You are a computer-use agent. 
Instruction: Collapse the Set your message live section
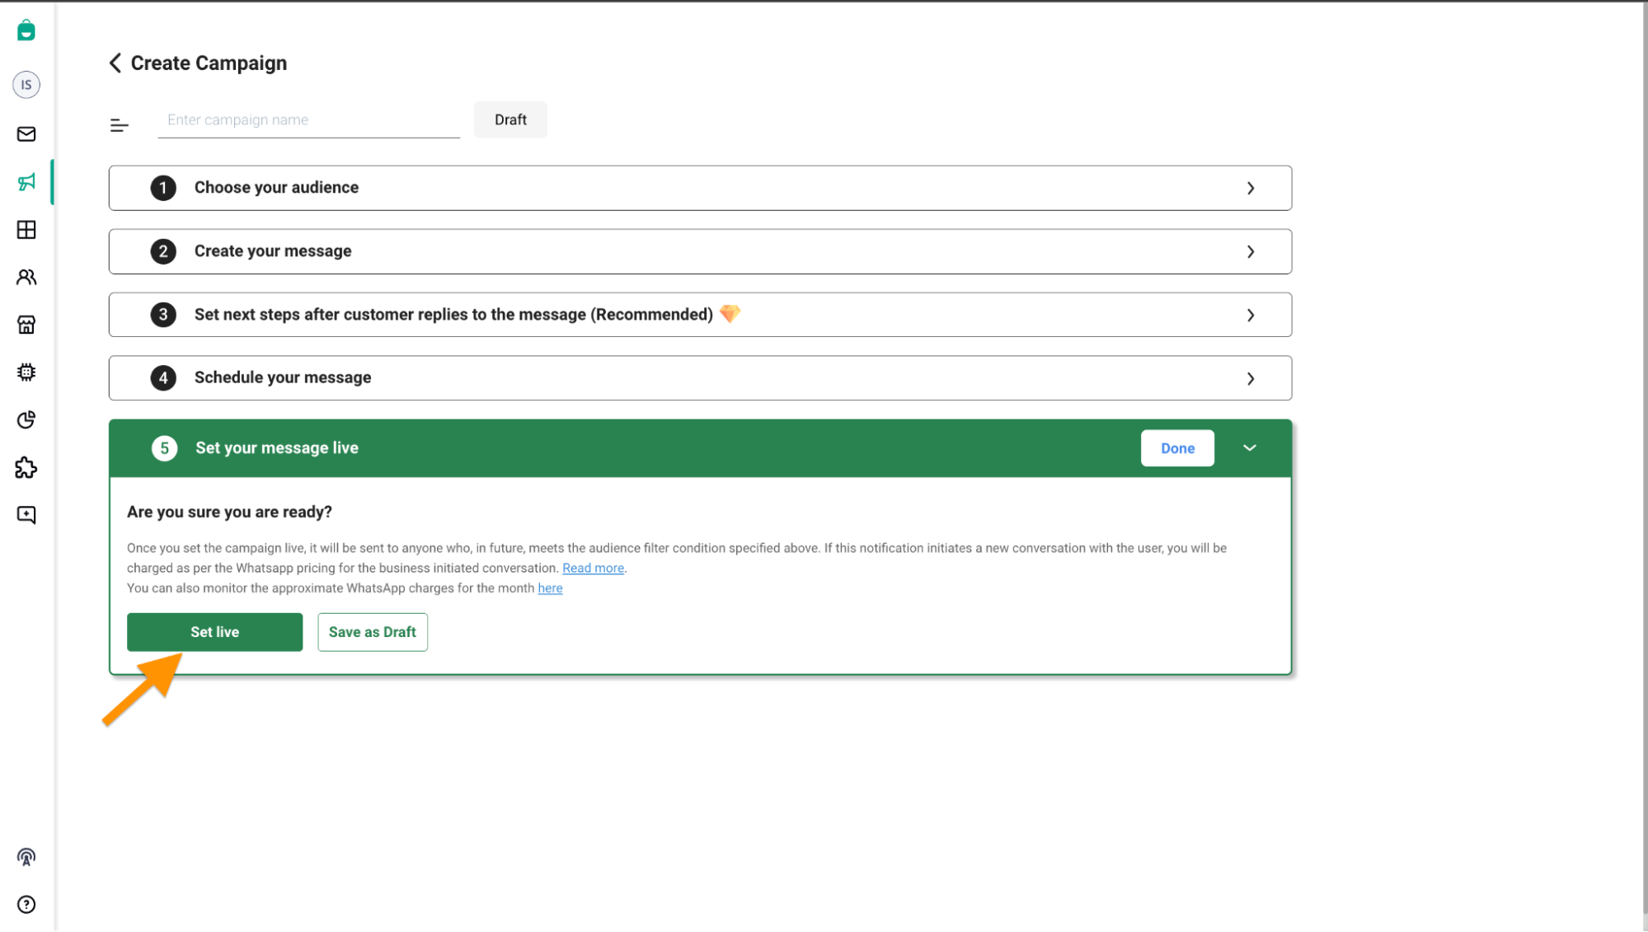pyautogui.click(x=1249, y=447)
